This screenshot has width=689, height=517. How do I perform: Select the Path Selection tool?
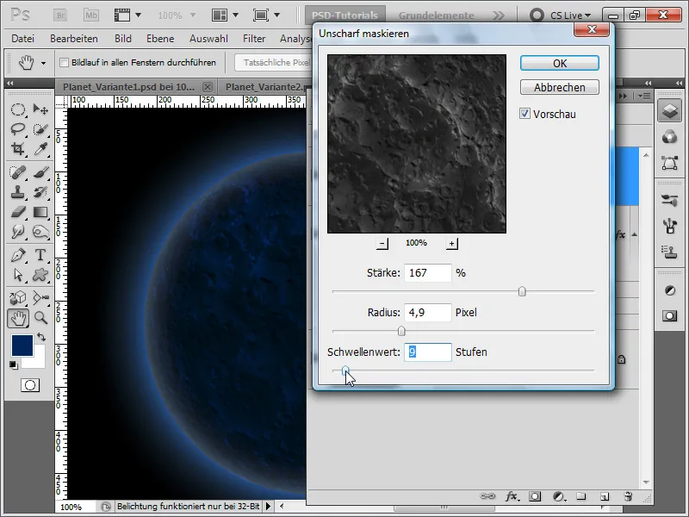tap(17, 275)
